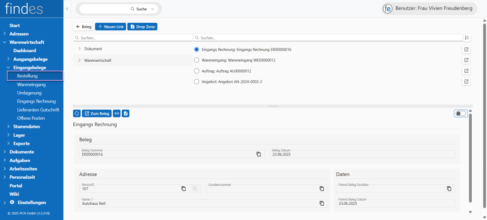This screenshot has width=487, height=220.
Task: Open Angebot AN-2024-0002-2 via external link icon
Action: click(466, 82)
